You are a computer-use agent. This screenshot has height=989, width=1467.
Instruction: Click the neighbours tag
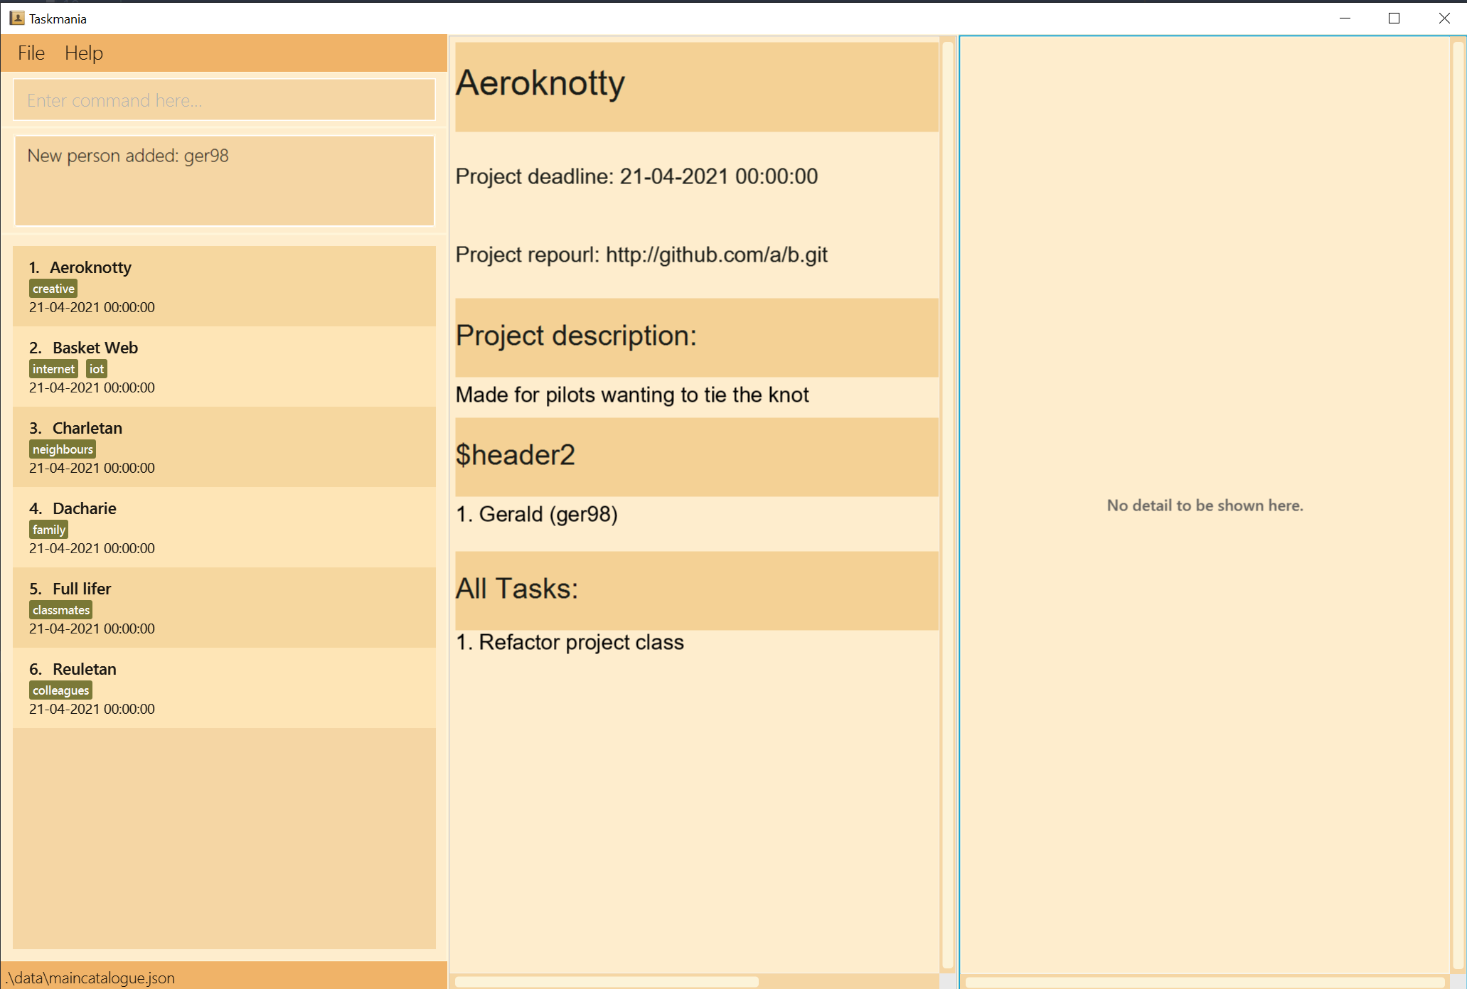tap(63, 449)
